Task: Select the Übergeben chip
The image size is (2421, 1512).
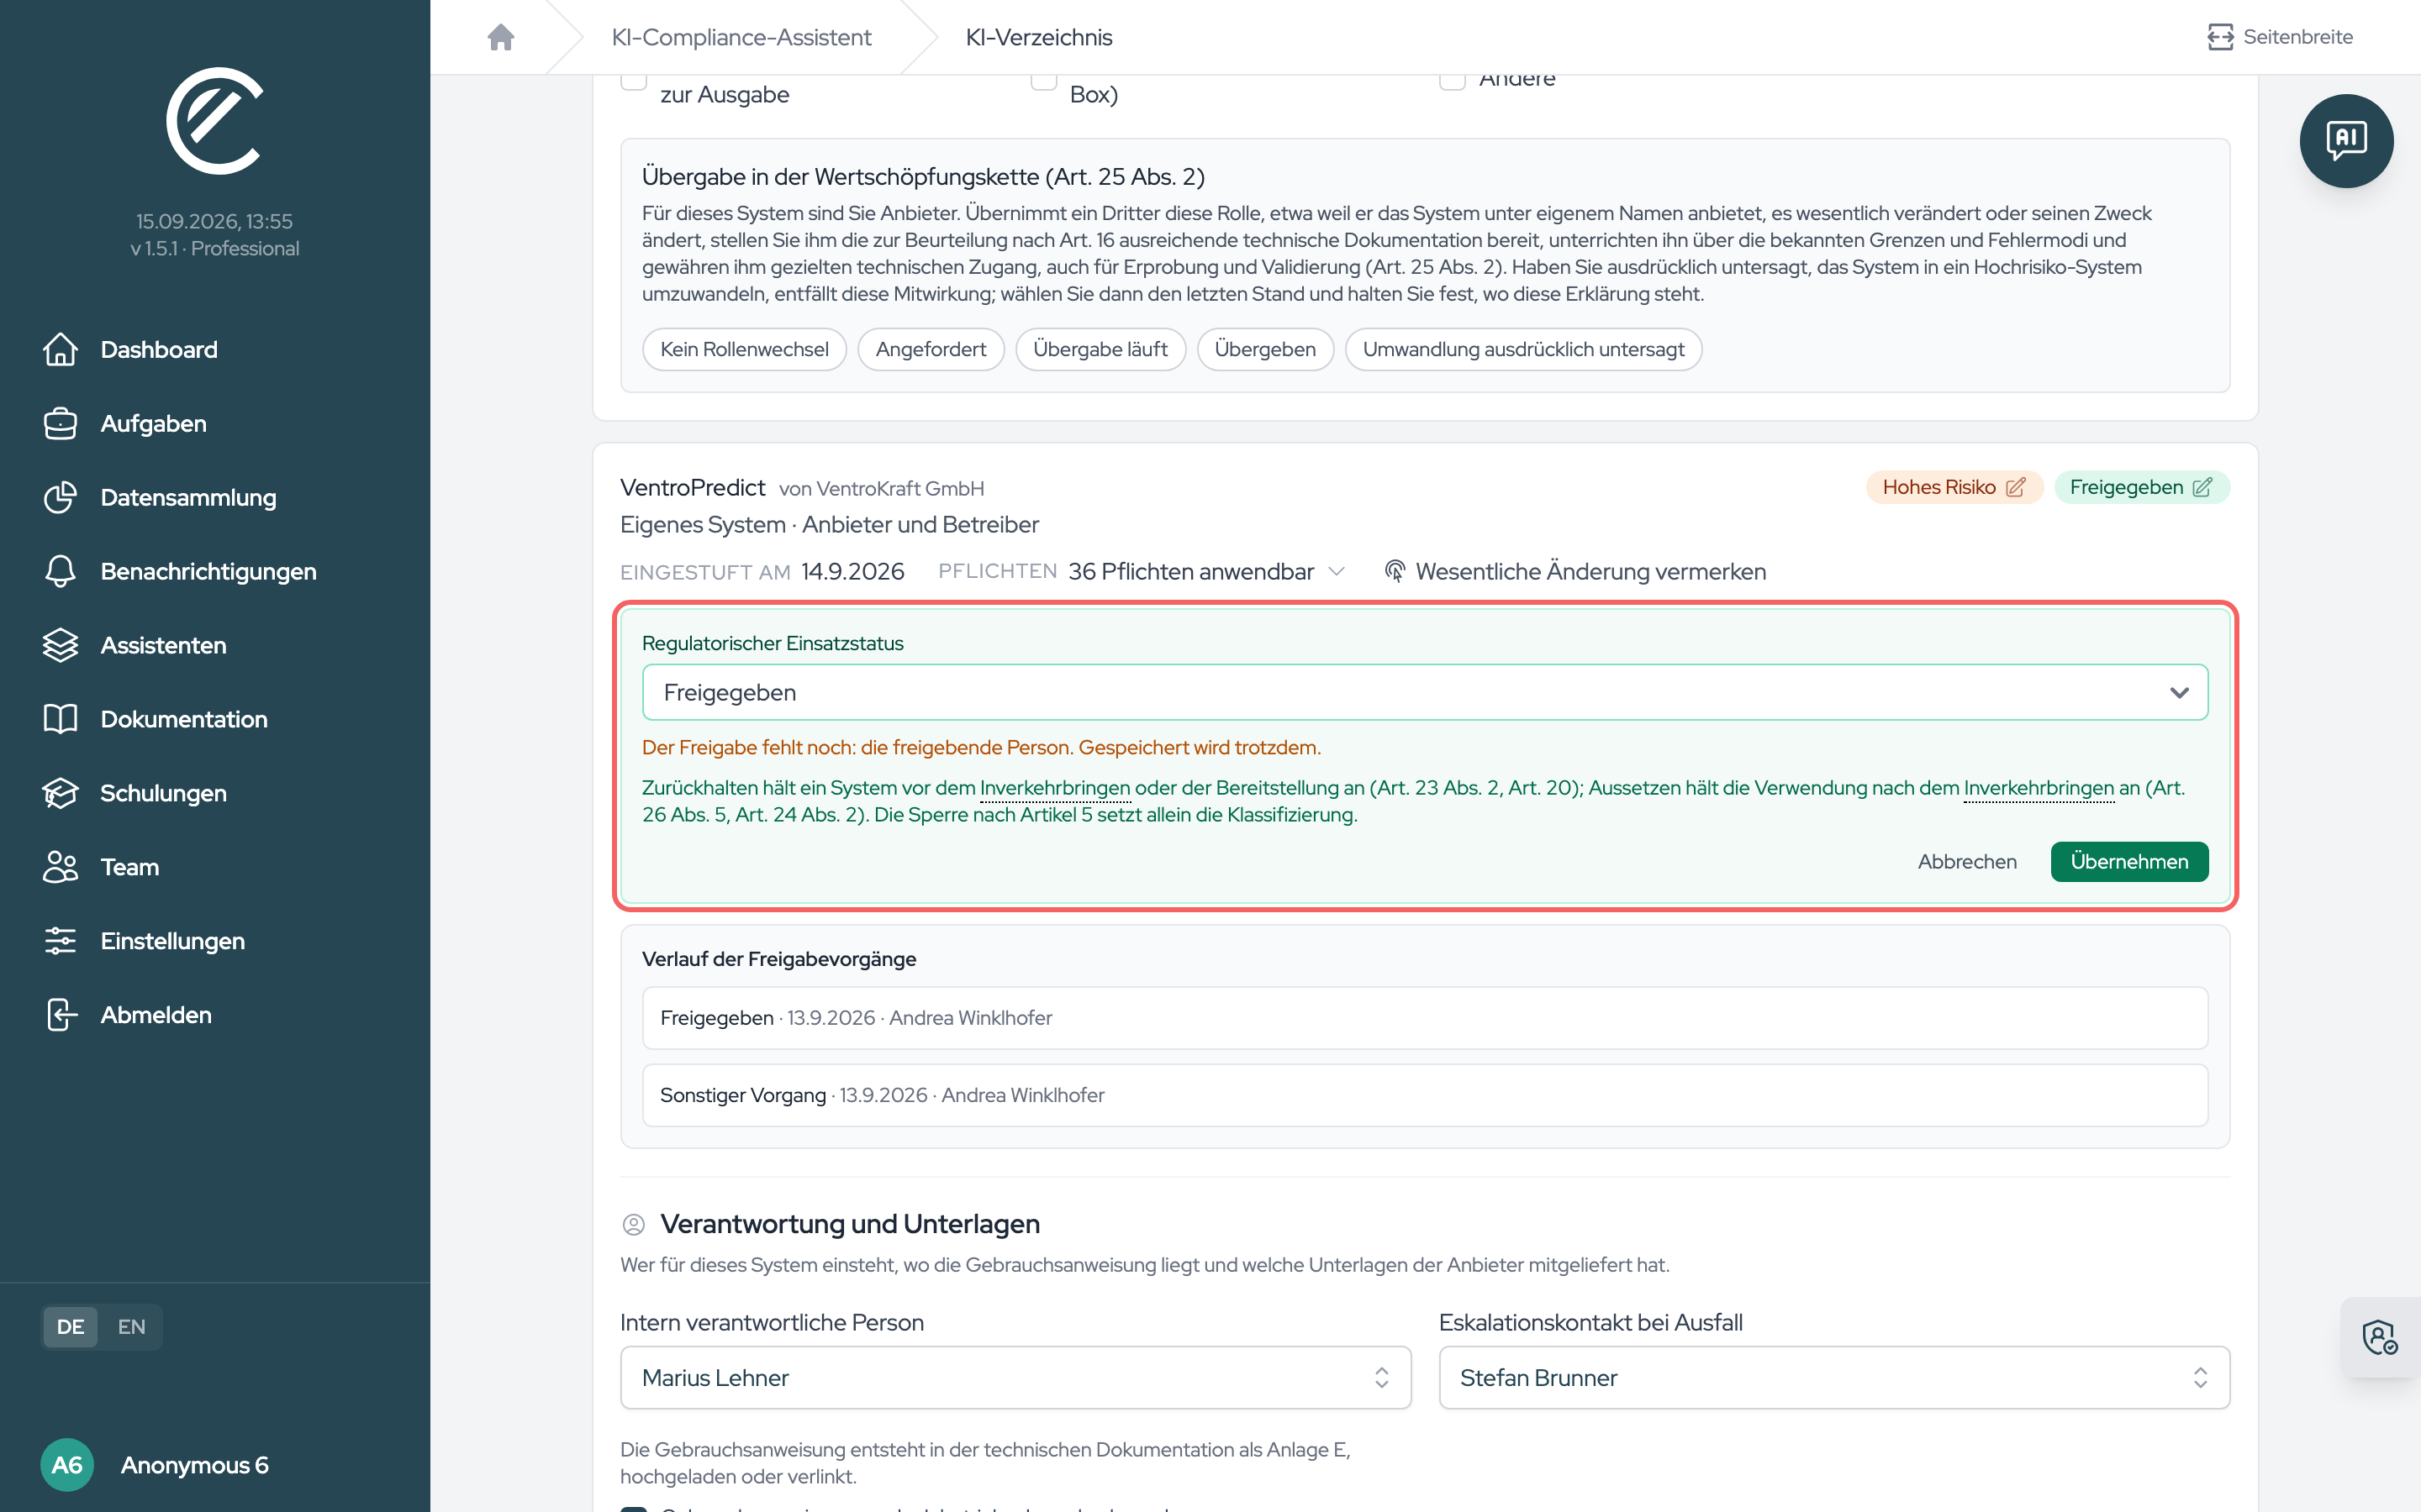Action: 1264,349
